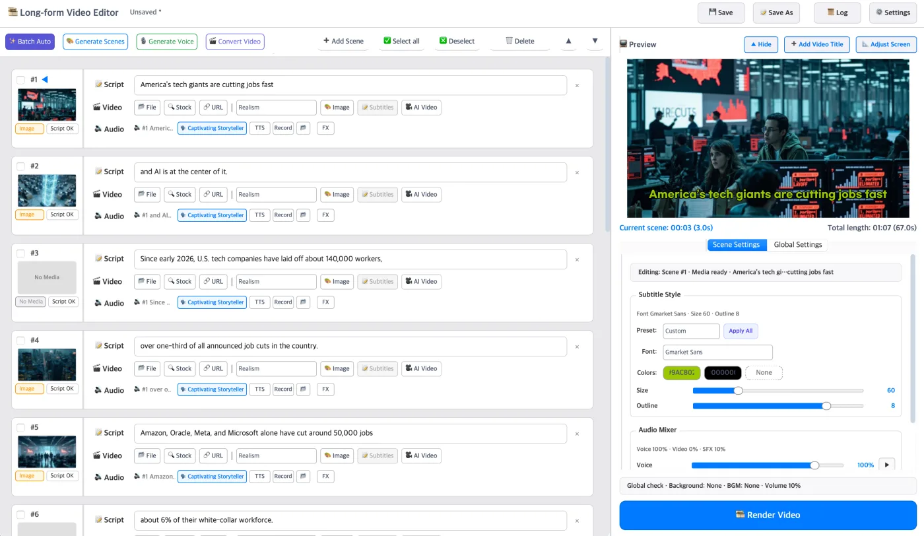Tick the checkbox for scene #2
The width and height of the screenshot is (924, 536).
pyautogui.click(x=20, y=166)
